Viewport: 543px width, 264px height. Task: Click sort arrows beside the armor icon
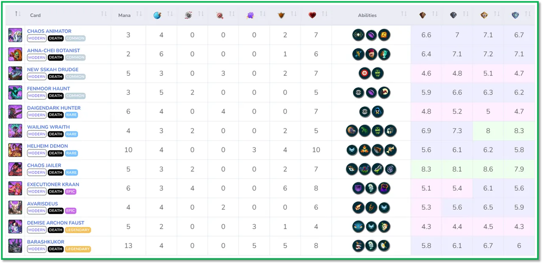(x=294, y=14)
